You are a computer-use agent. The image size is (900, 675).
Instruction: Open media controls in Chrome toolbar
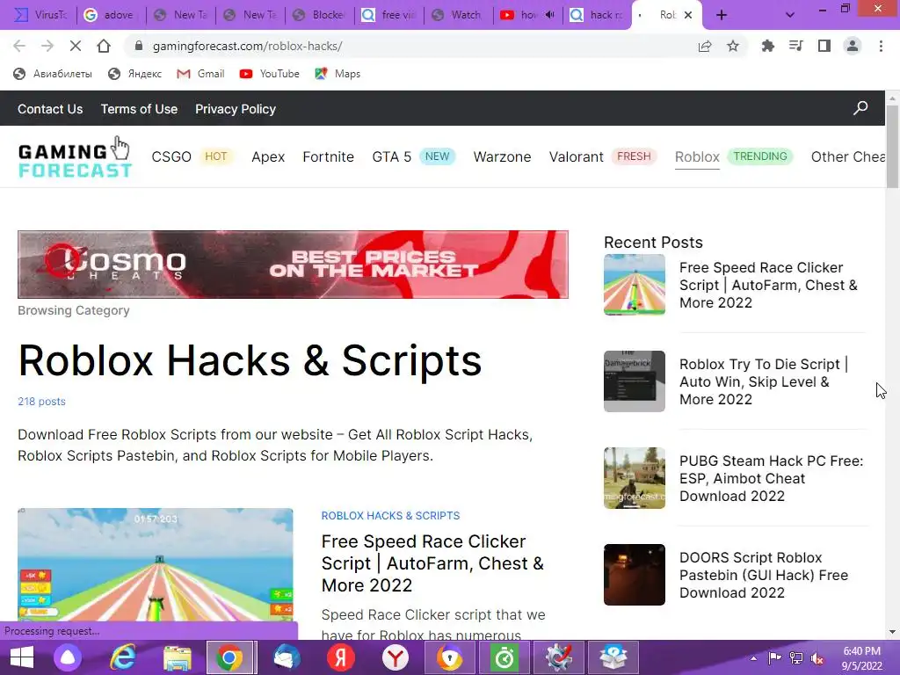click(795, 46)
